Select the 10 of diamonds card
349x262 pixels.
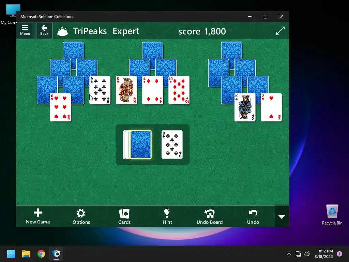point(179,90)
